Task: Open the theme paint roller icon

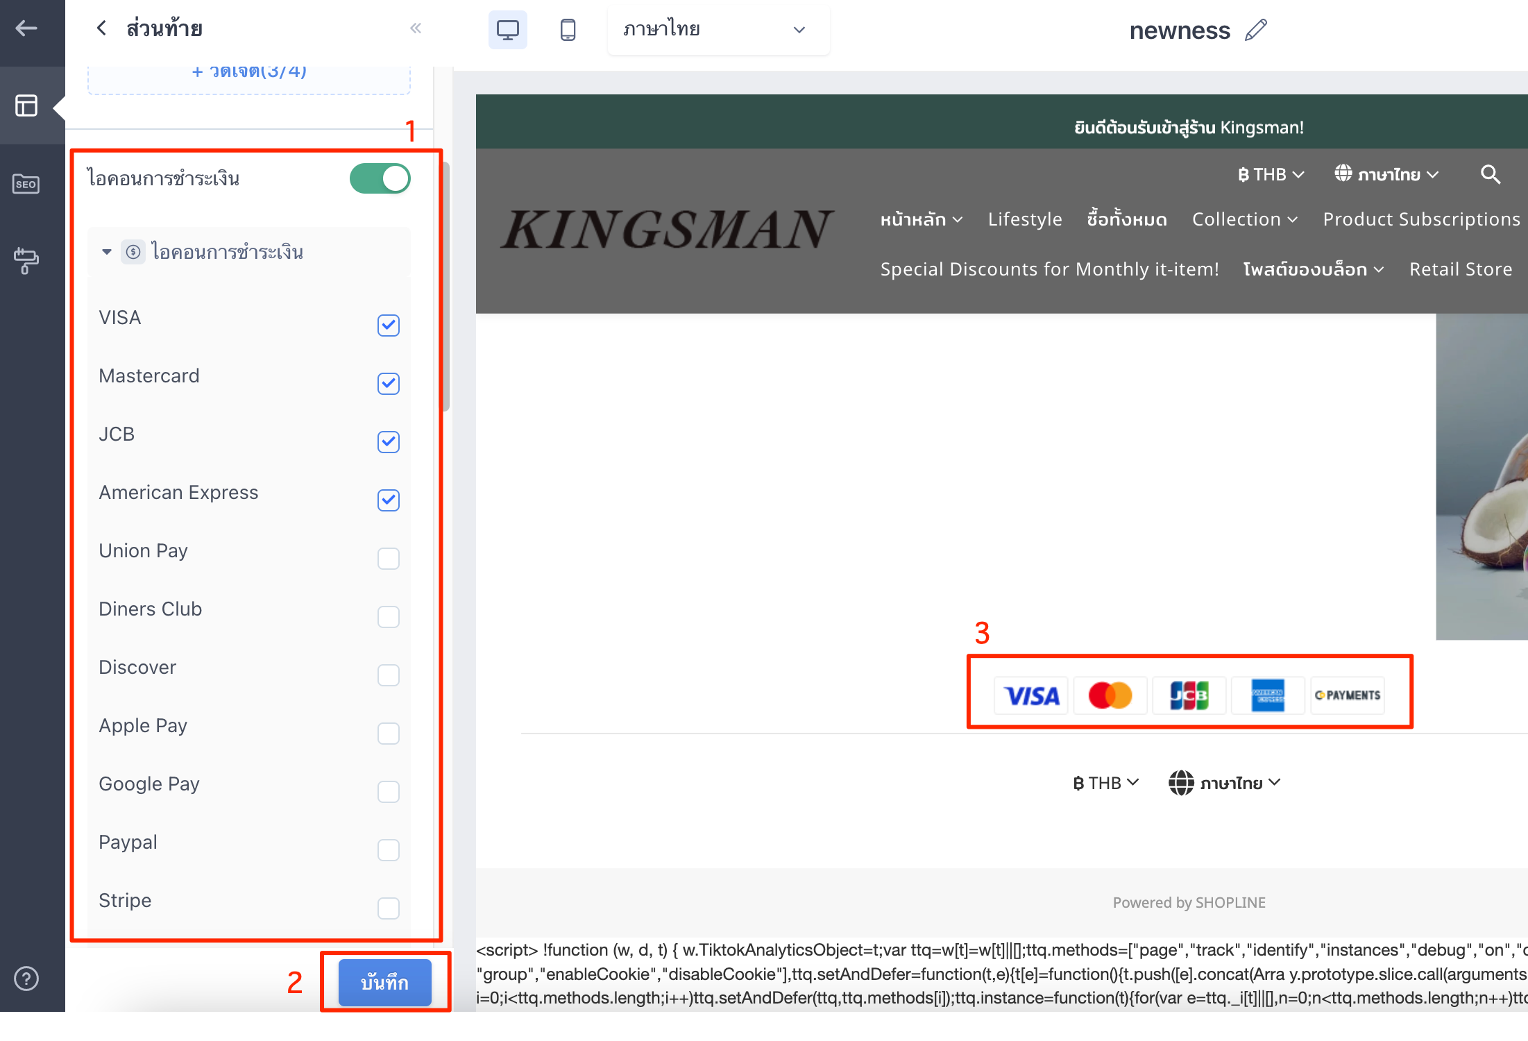Action: (26, 261)
